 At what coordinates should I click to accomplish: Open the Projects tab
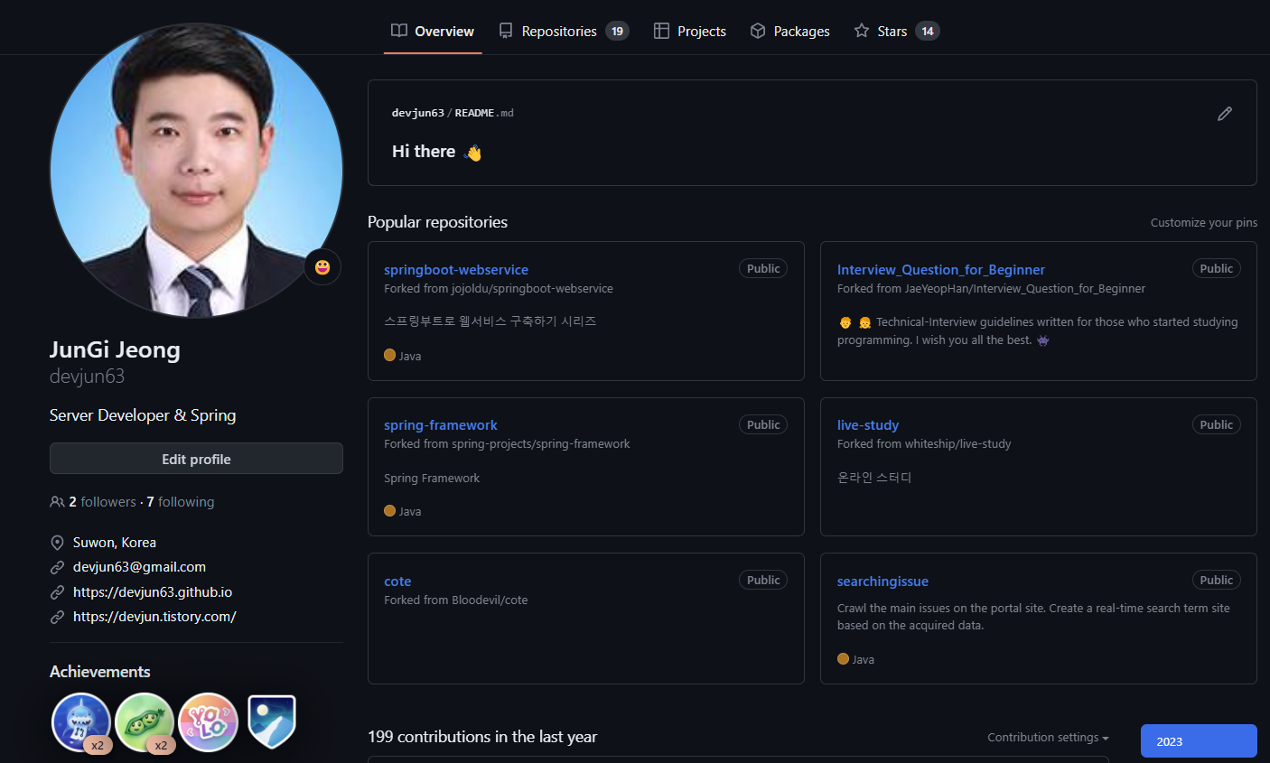(690, 31)
